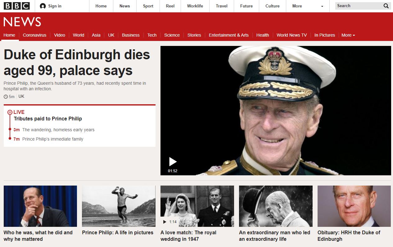
Task: Click the Sign in account icon
Action: [43, 6]
